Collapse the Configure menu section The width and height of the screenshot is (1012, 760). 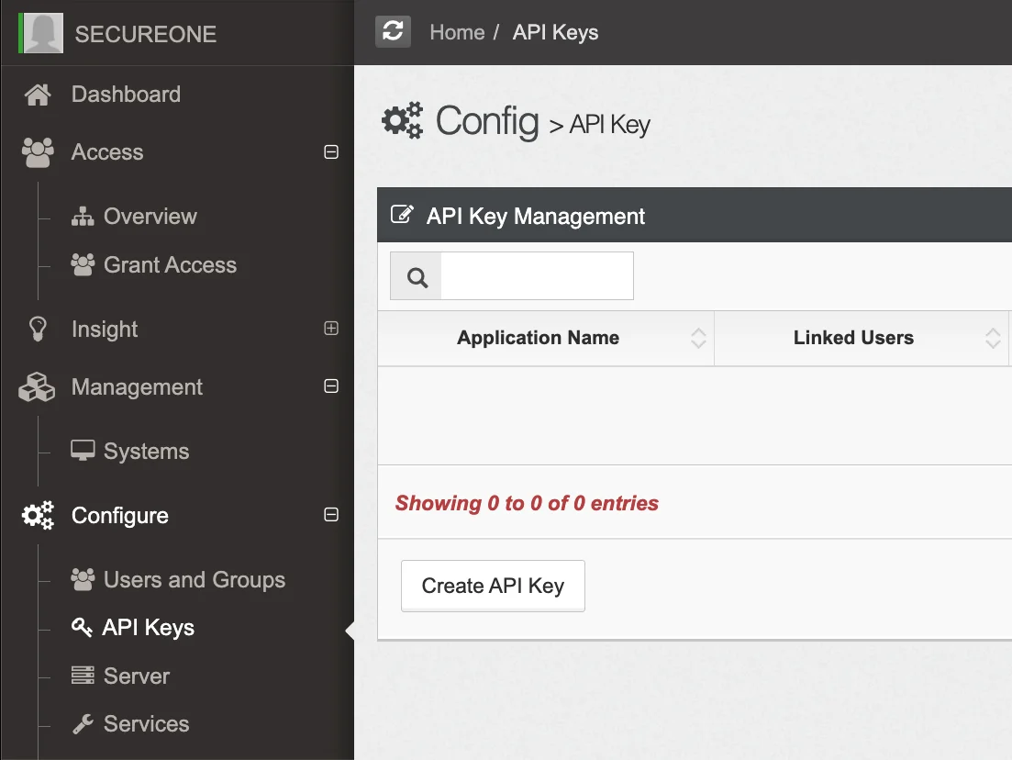click(331, 515)
